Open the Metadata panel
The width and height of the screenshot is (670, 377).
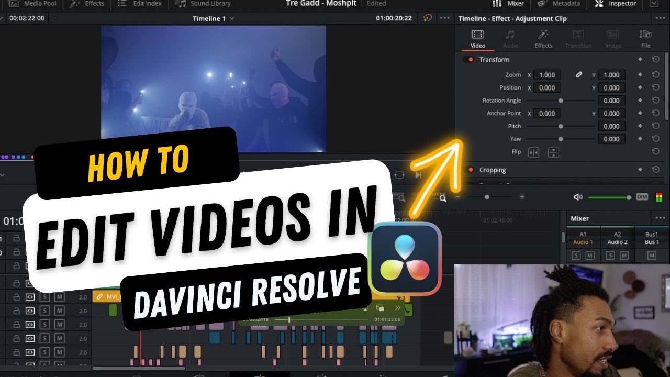[x=559, y=3]
